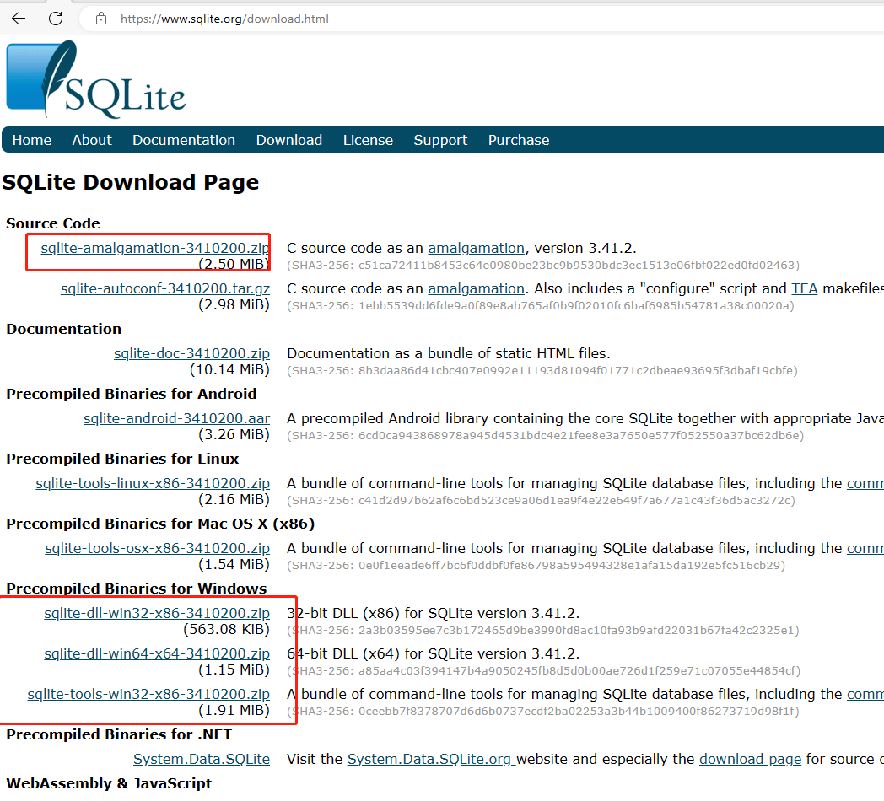Open the About menu item
This screenshot has width=884, height=801.
[x=92, y=140]
